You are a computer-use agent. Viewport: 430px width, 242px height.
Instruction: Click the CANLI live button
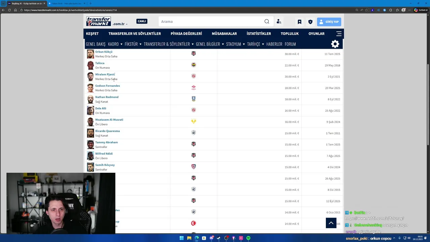[x=142, y=21]
